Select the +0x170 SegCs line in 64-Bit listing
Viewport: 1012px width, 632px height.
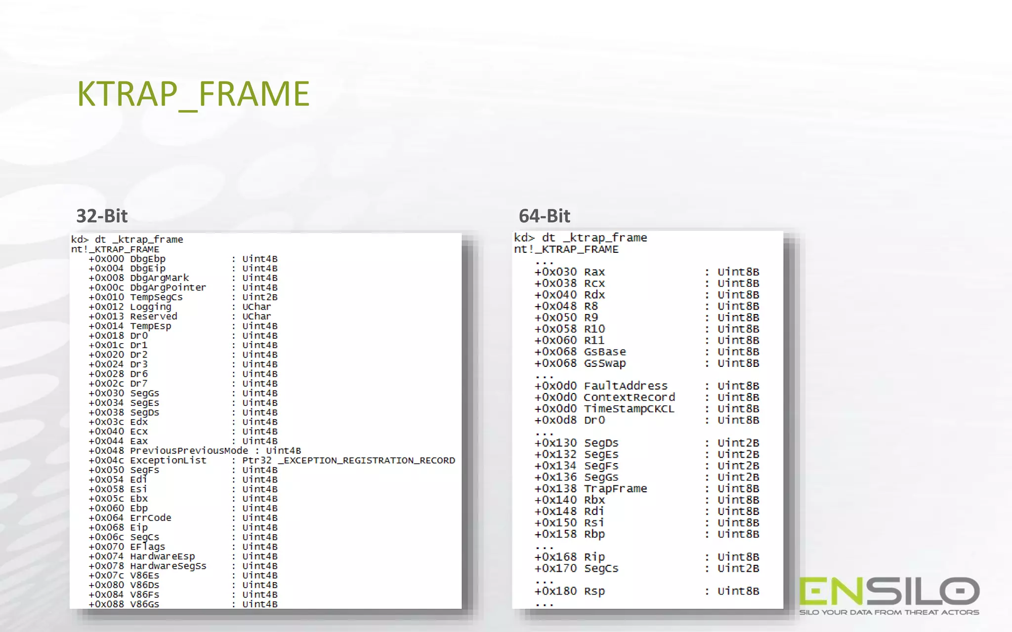(647, 568)
